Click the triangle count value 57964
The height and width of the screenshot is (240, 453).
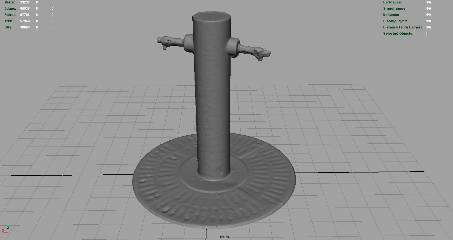coord(25,21)
